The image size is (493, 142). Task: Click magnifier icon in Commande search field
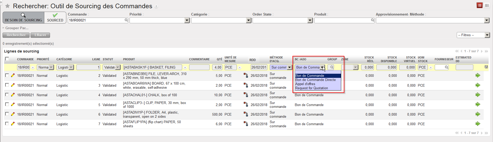(x=126, y=20)
